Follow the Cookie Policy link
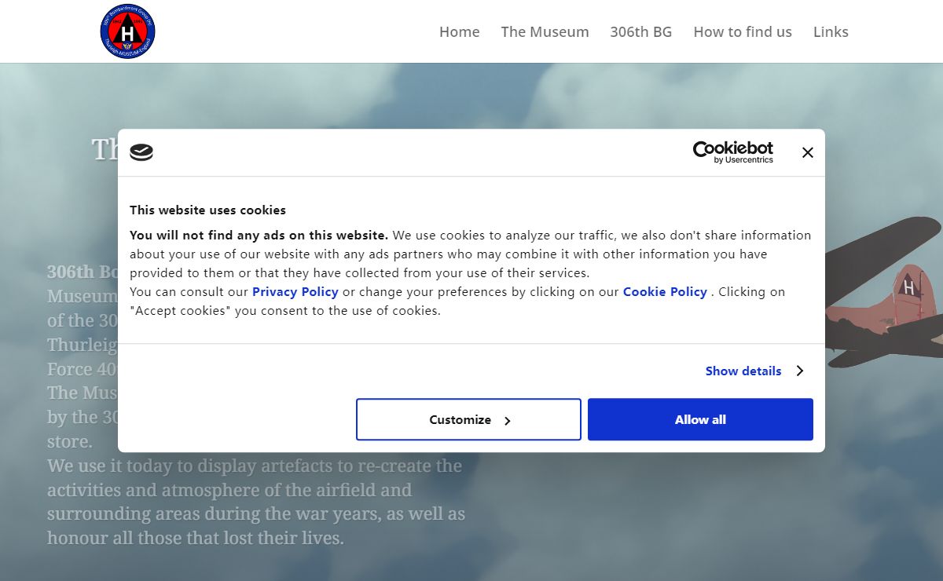Screen dimensions: 943x581 [x=665, y=291]
